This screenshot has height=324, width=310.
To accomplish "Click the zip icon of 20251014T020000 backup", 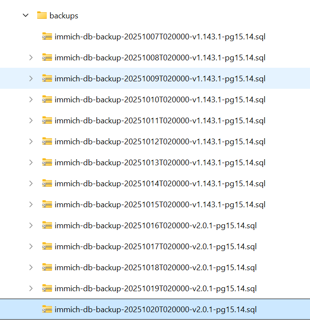I will coord(47,183).
